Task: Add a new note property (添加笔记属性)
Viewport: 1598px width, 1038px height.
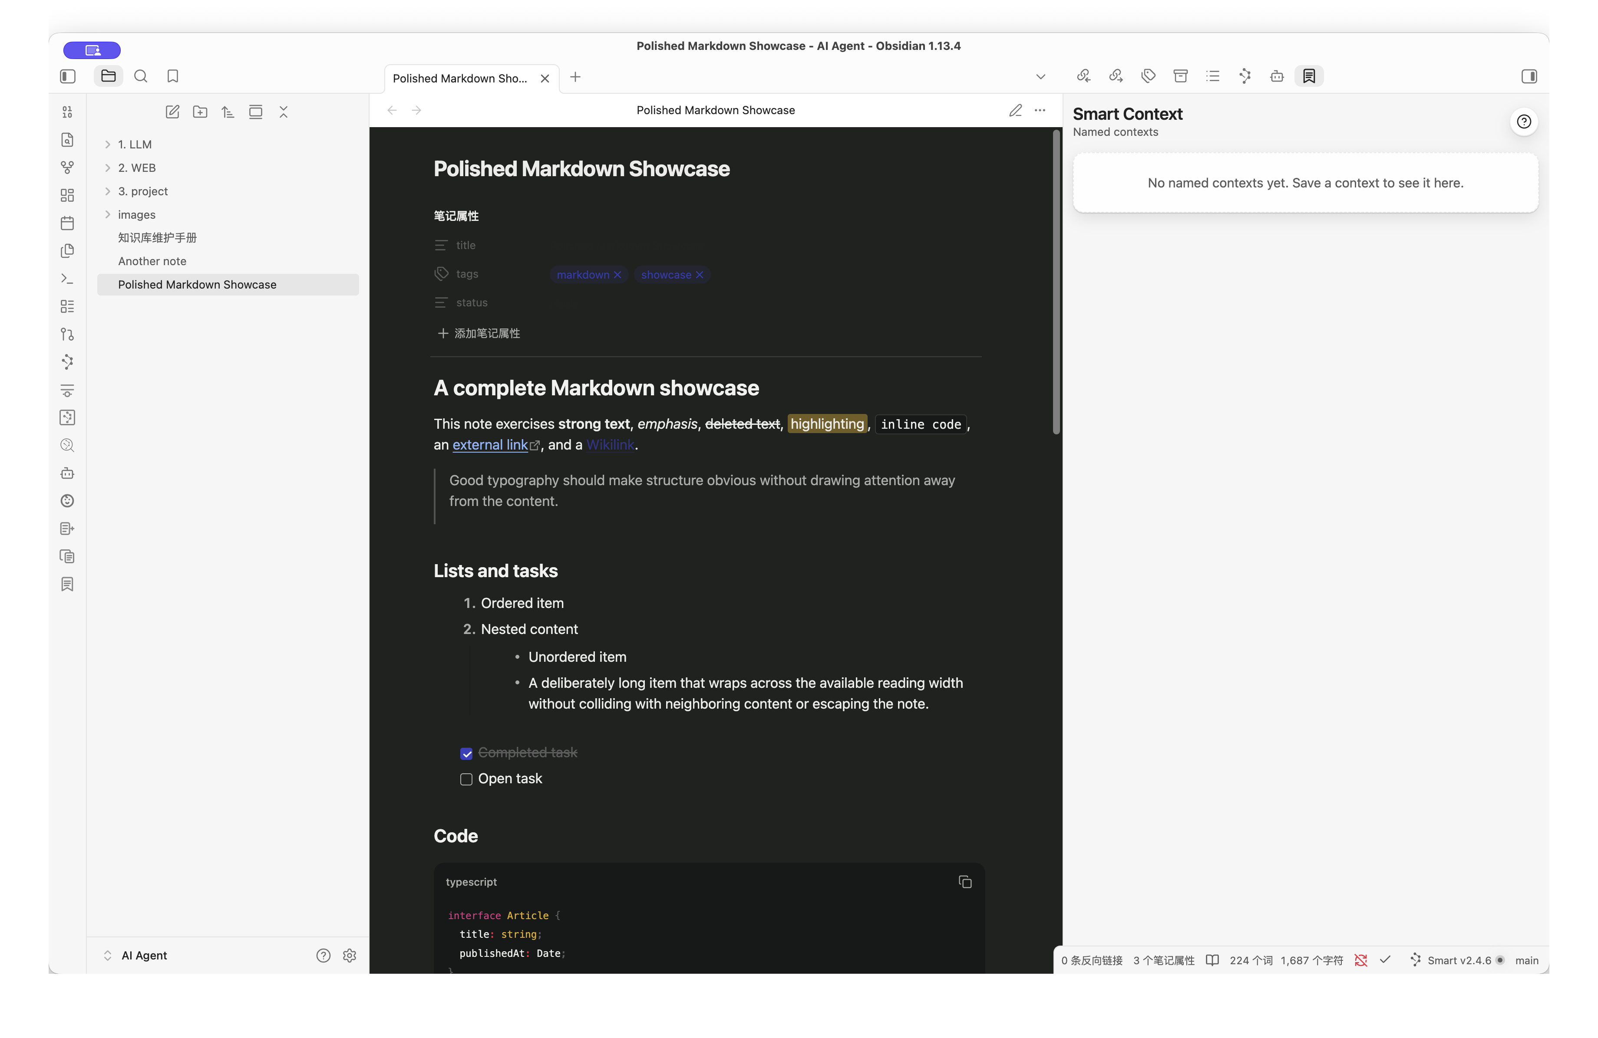Action: [x=479, y=333]
